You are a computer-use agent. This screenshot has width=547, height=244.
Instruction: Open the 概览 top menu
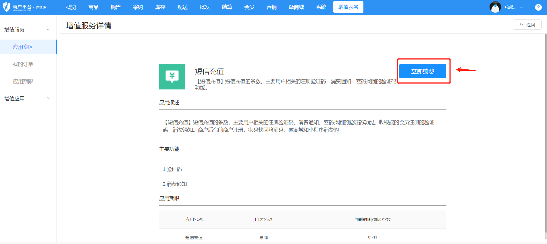tap(71, 7)
